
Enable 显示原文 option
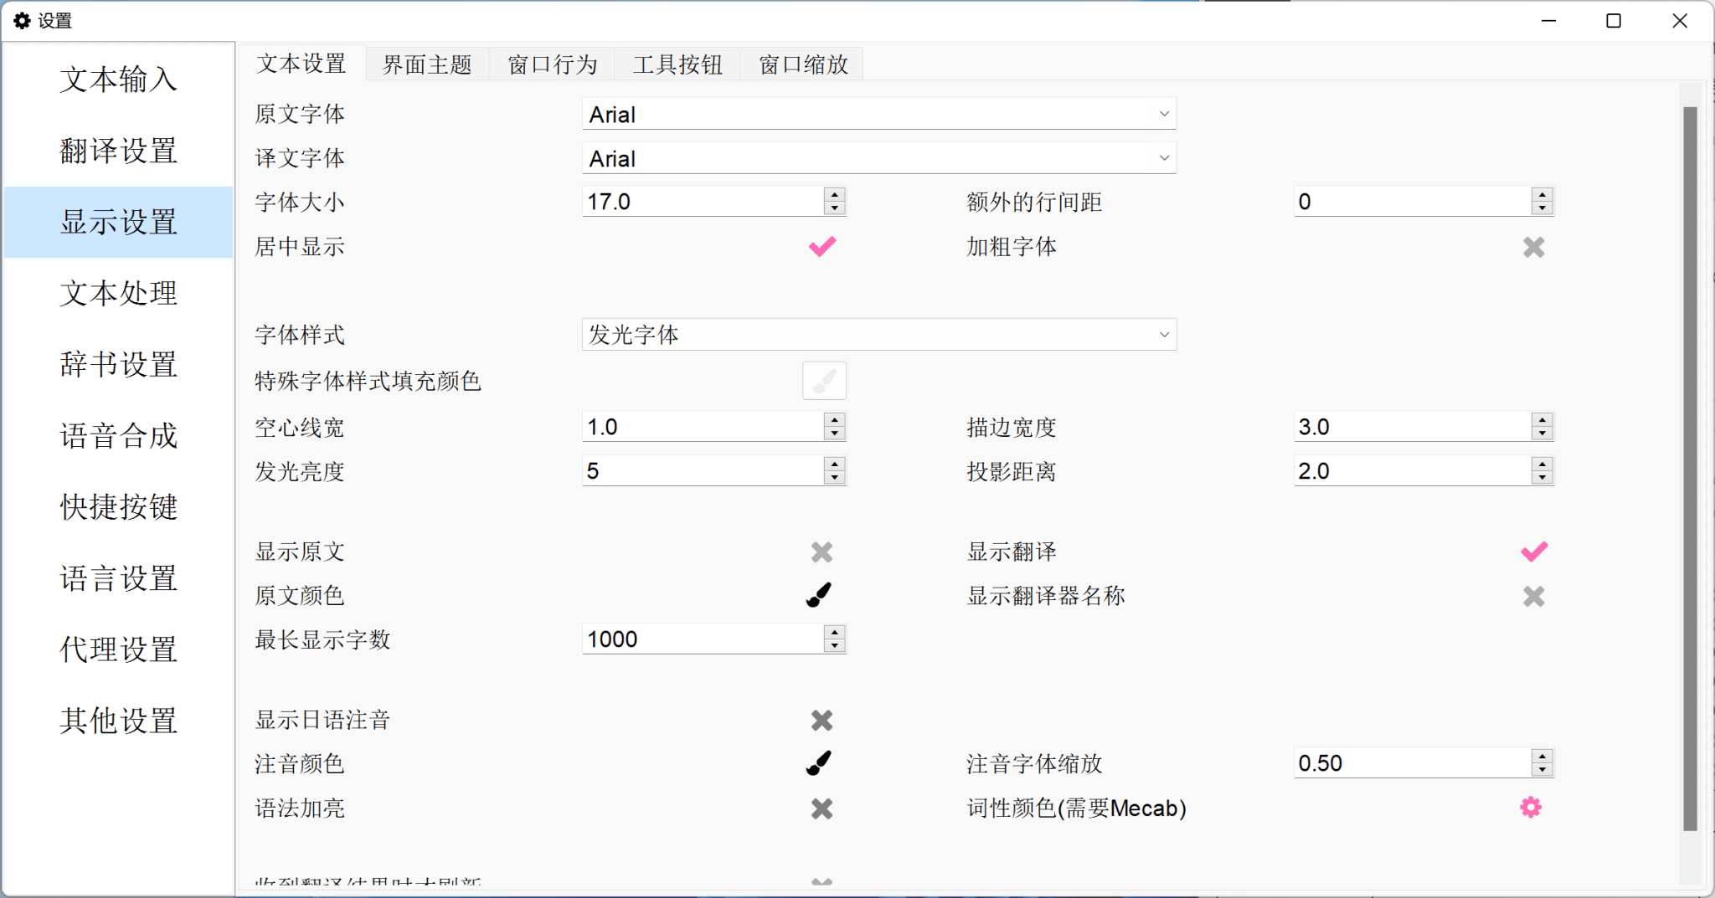point(821,551)
